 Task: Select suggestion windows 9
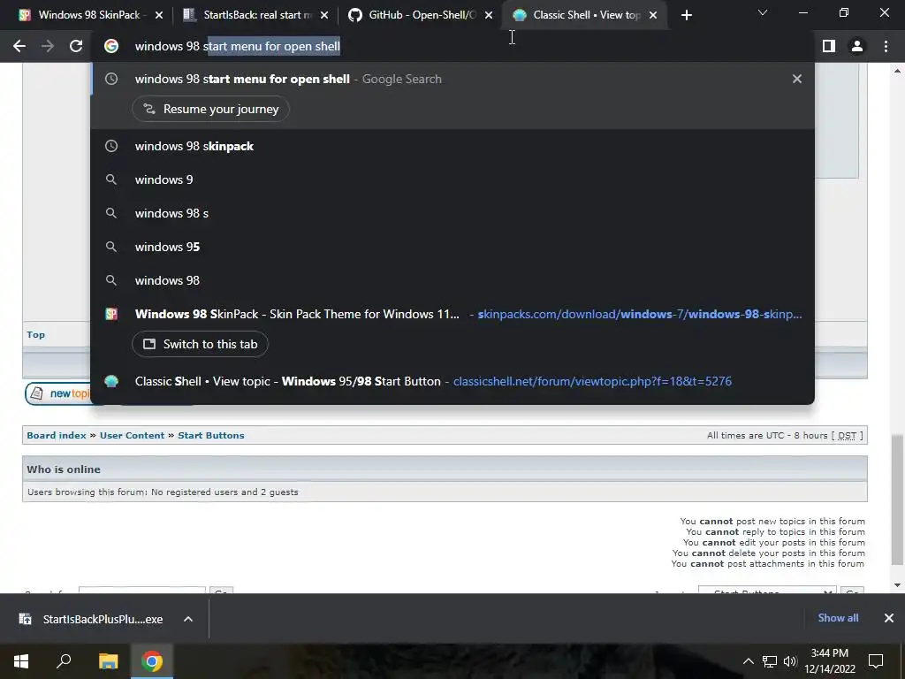[452, 179]
